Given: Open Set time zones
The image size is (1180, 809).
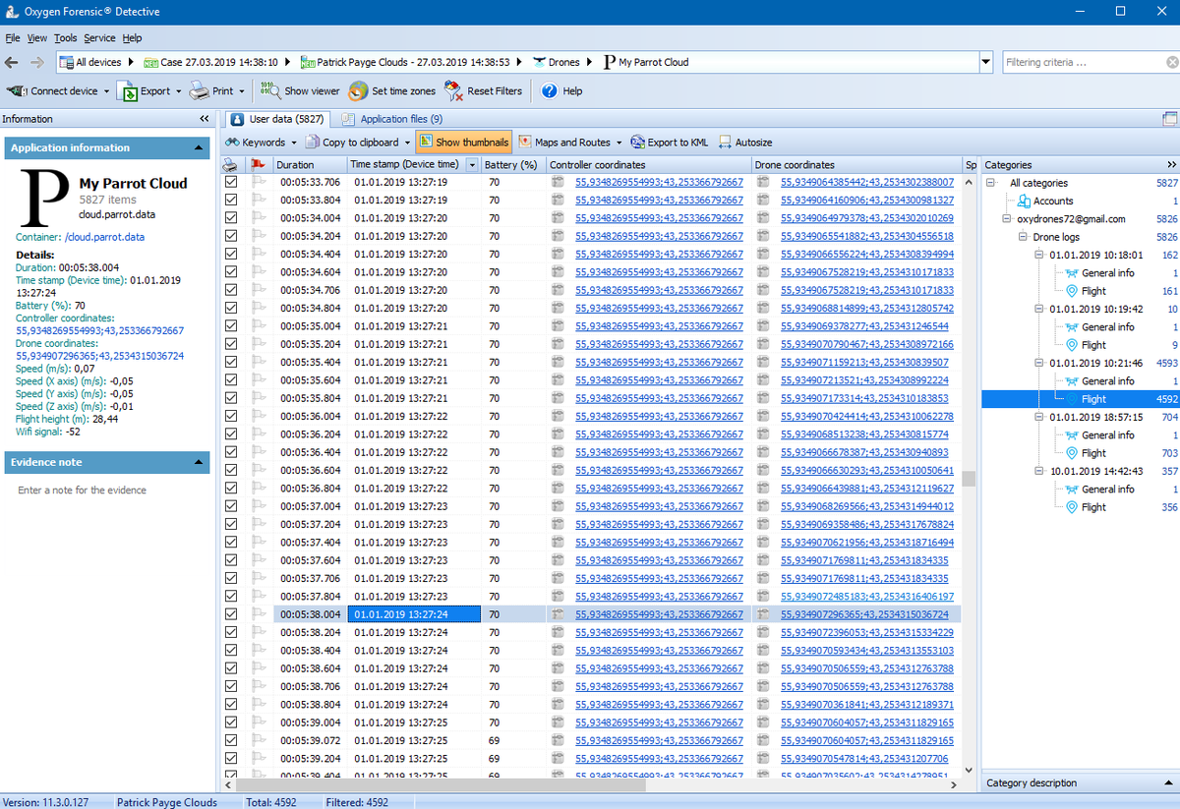Looking at the screenshot, I should coord(391,90).
